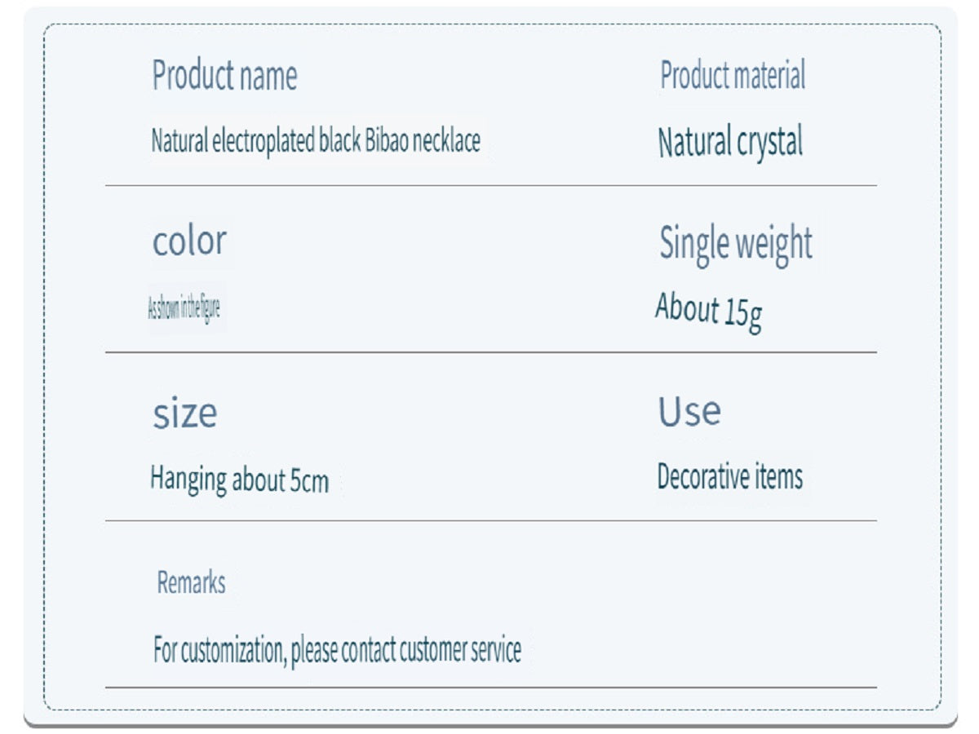The width and height of the screenshot is (979, 734).
Task: Select the "Hanging about 5cm" size value
Action: 239,480
